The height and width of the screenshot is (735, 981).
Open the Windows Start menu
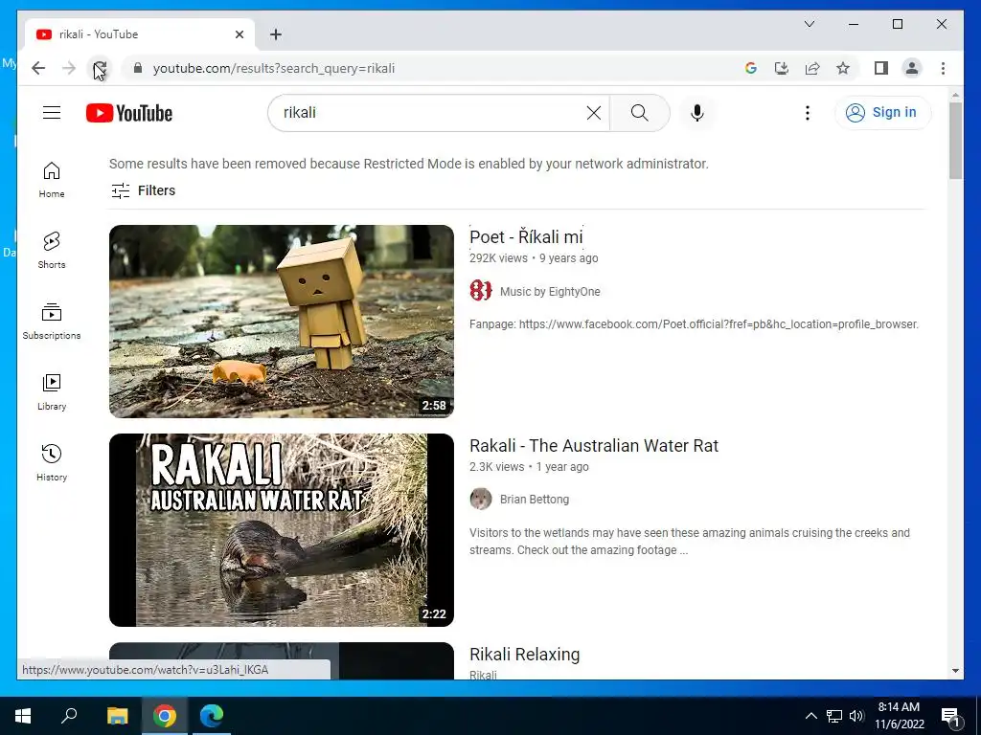(23, 716)
